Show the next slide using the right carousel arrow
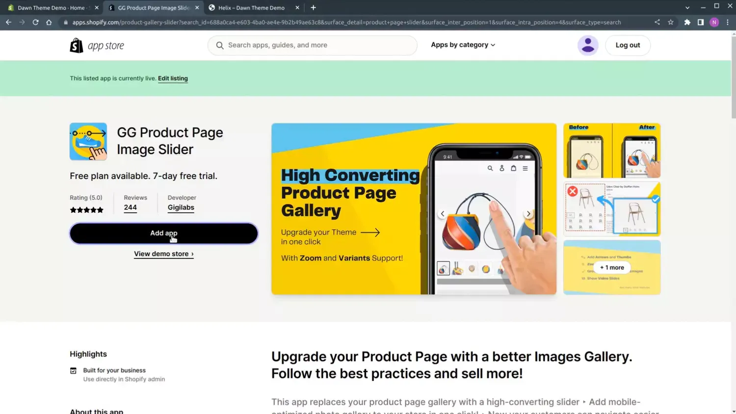Image resolution: width=736 pixels, height=414 pixels. tap(528, 213)
